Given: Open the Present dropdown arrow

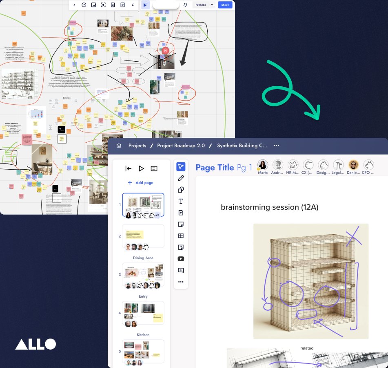Looking at the screenshot, I should [212, 5].
